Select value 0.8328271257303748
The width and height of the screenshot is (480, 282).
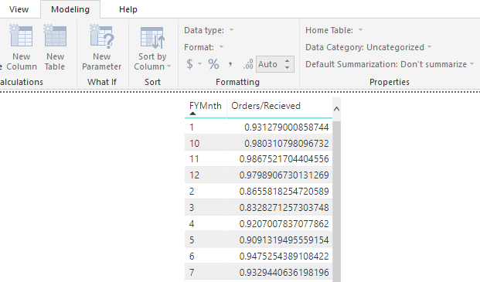pos(284,208)
